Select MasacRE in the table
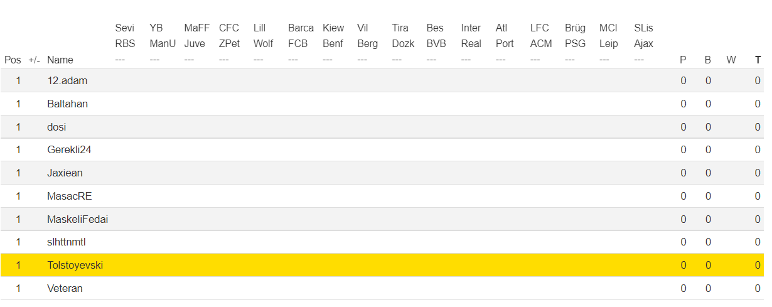The image size is (772, 307). coord(69,196)
